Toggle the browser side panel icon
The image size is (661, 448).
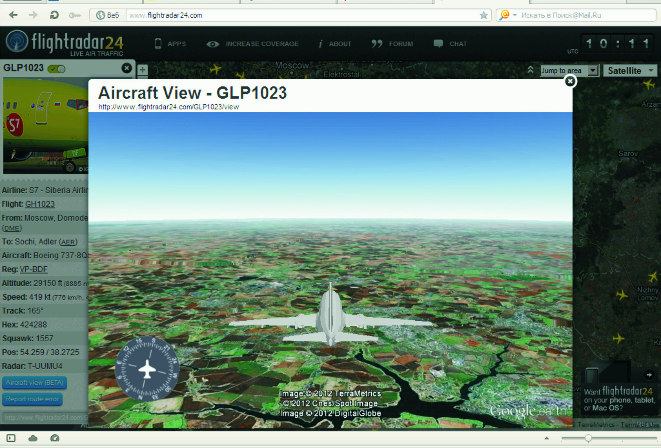(11, 438)
